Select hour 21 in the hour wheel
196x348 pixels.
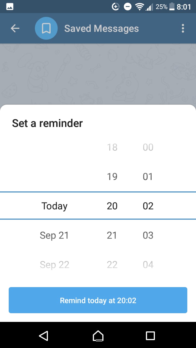click(112, 235)
